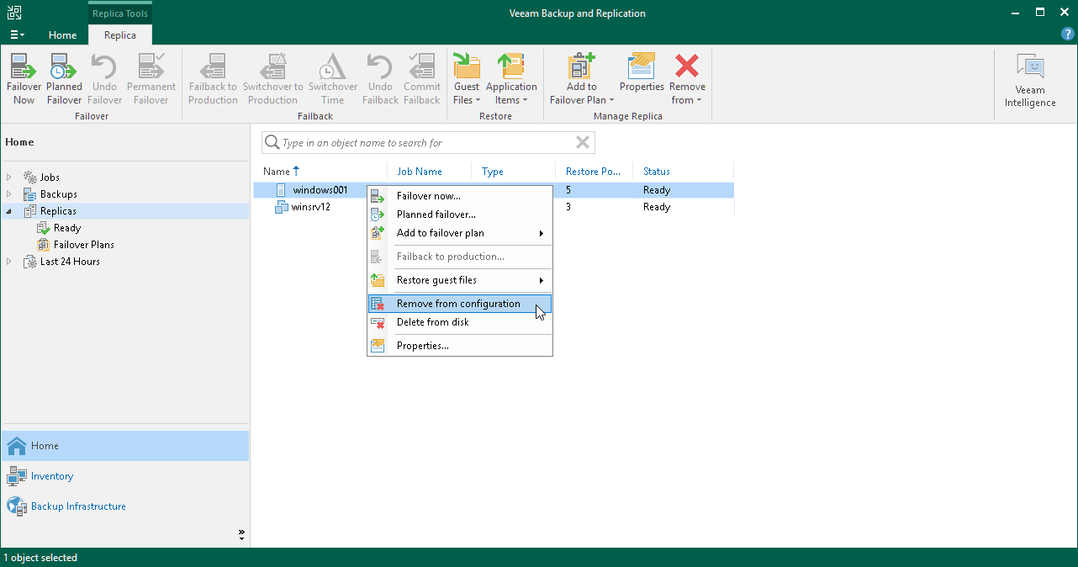The width and height of the screenshot is (1078, 567).
Task: Open the main hamburger menu
Action: (x=17, y=34)
